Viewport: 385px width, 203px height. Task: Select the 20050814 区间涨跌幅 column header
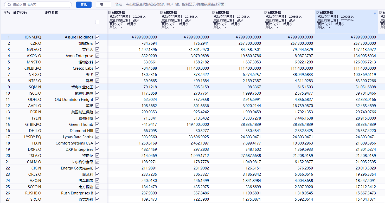tap(289, 22)
